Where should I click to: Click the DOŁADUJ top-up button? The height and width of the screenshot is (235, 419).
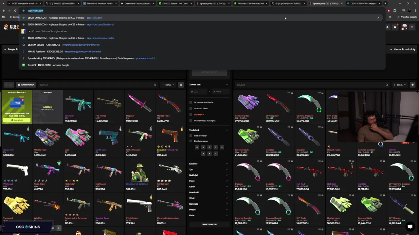coord(17,120)
